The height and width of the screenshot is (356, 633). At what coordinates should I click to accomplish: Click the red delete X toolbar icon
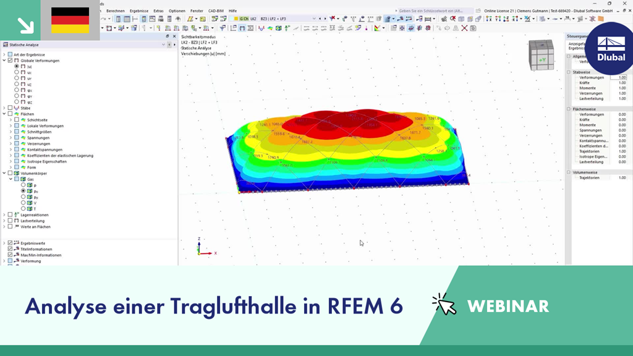(464, 28)
